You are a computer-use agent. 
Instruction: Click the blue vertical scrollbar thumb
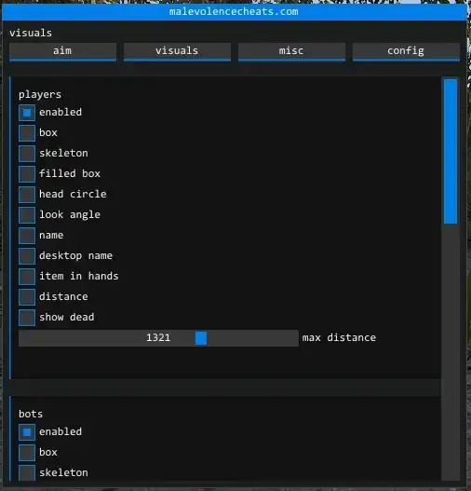451,151
